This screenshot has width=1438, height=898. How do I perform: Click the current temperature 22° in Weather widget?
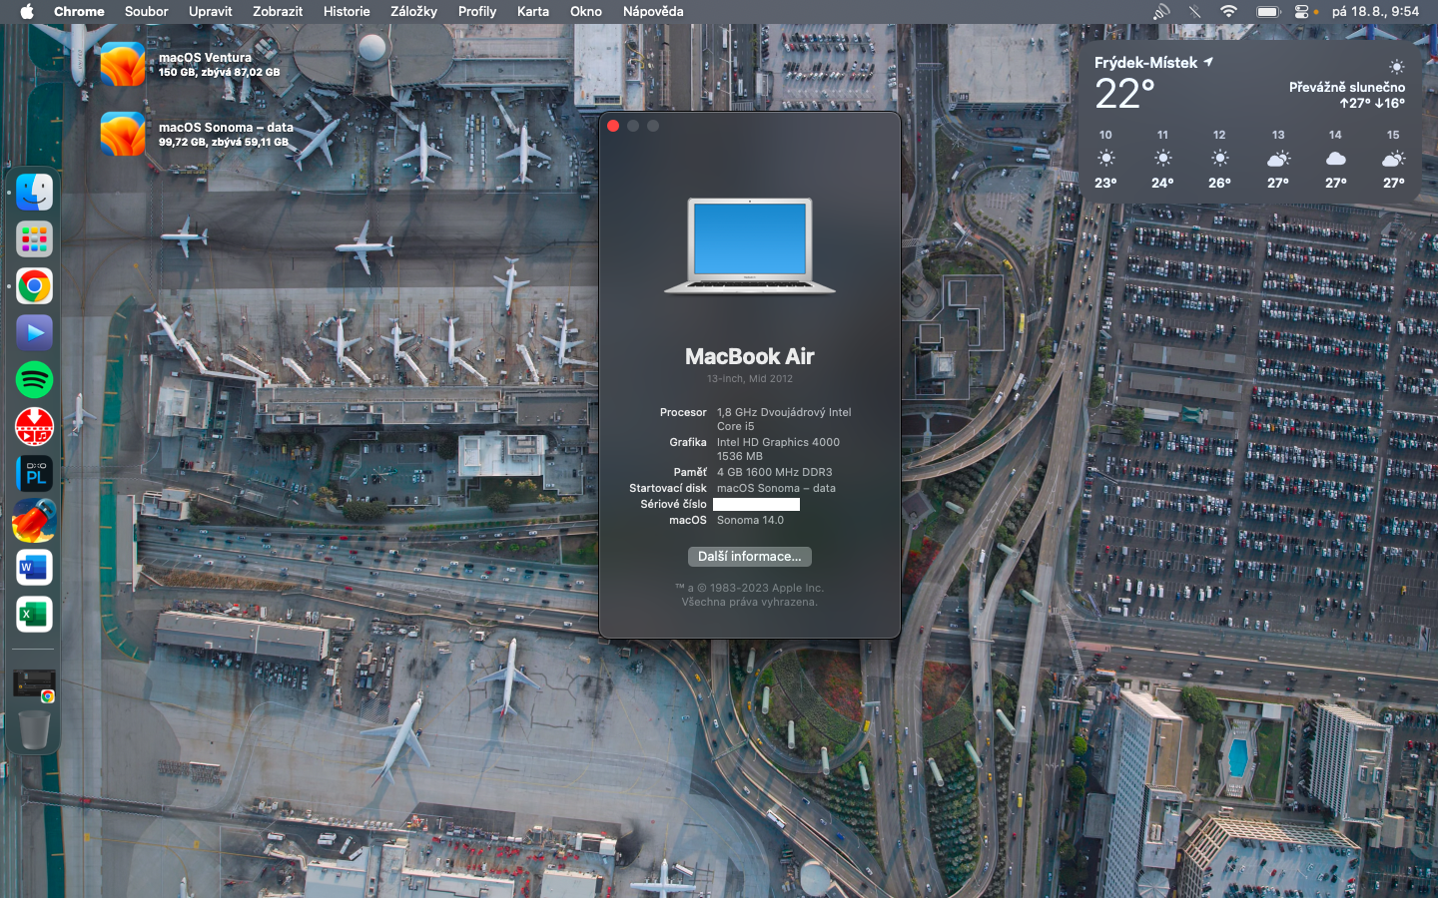click(x=1124, y=94)
